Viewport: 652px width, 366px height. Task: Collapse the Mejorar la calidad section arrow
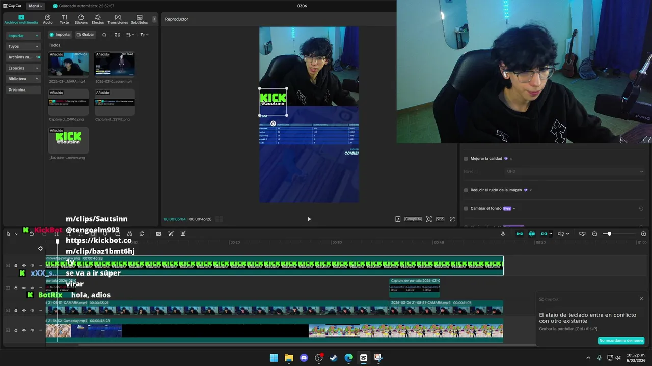click(511, 159)
